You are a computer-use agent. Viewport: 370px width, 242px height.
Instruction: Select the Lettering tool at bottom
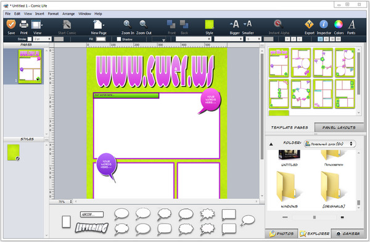(91, 228)
